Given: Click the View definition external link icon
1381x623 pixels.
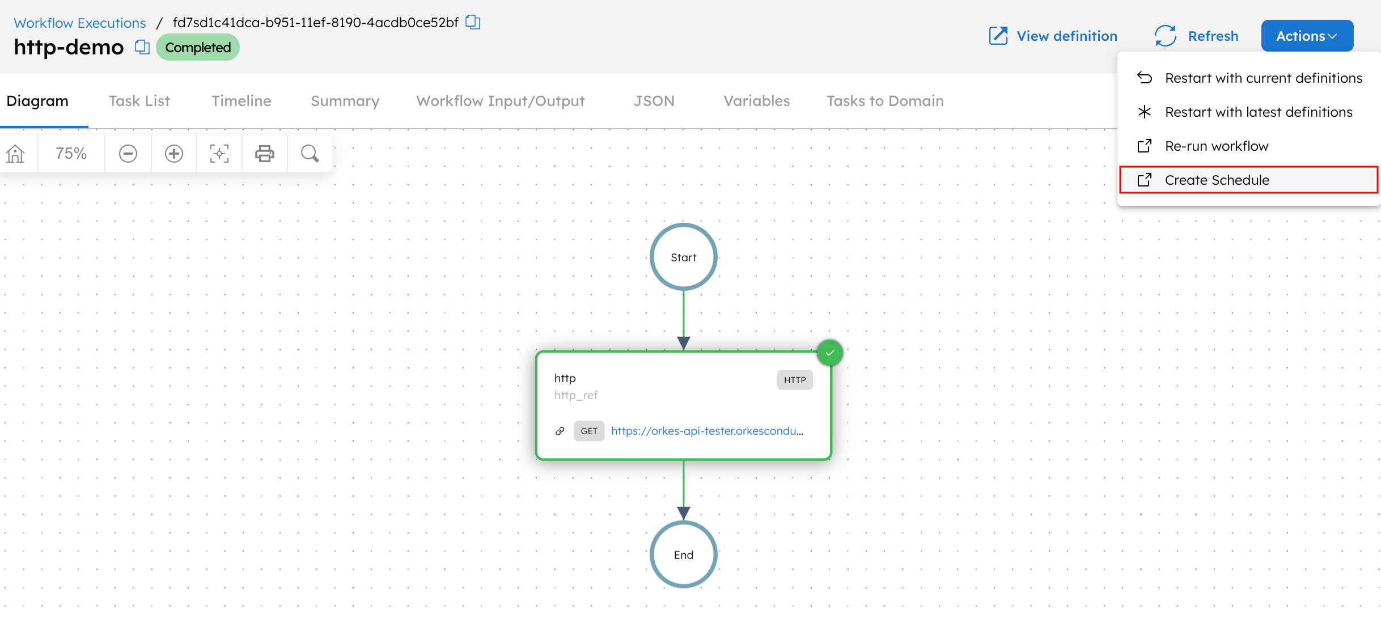Looking at the screenshot, I should coord(998,36).
